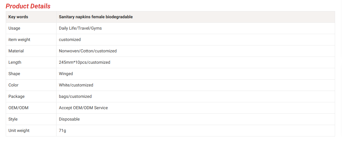Click 'bags/customized' value
Image resolution: width=342 pixels, height=143 pixels.
(75, 96)
